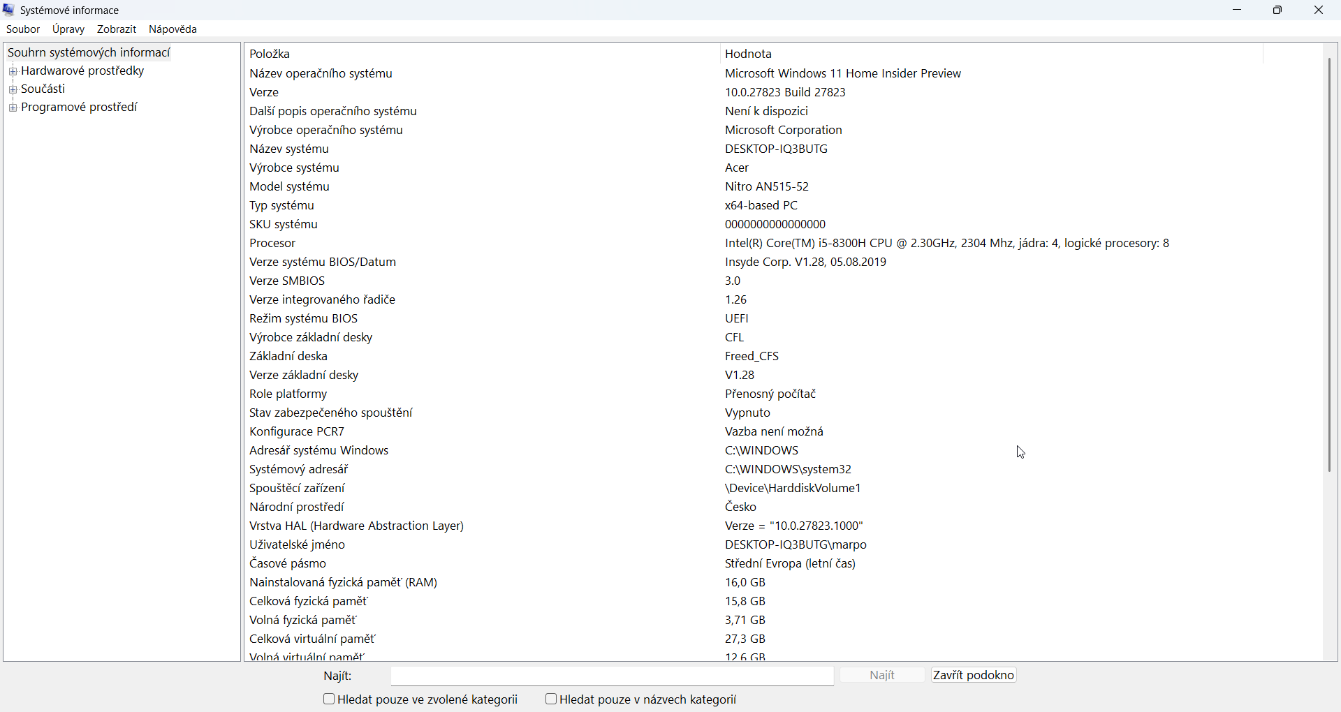Select the Stav zabezpečeného spouštění row

[754, 413]
